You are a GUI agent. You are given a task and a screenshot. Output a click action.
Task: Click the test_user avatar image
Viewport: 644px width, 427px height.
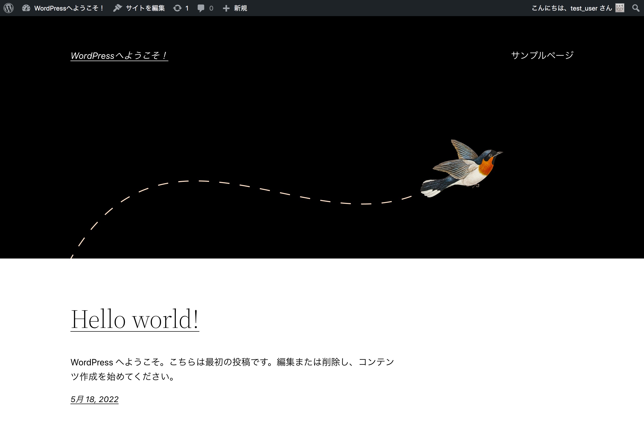tap(620, 8)
